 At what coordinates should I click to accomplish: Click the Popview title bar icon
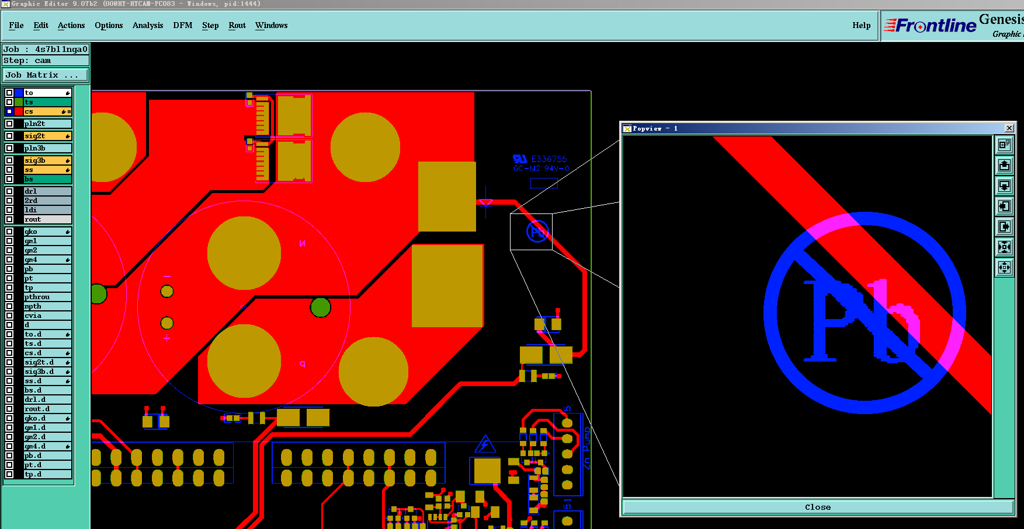(x=627, y=128)
